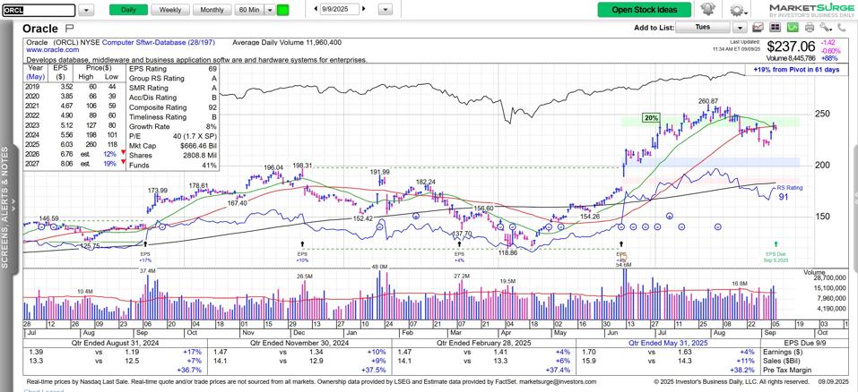Click the EPS +17% arrow marker

pos(145,244)
